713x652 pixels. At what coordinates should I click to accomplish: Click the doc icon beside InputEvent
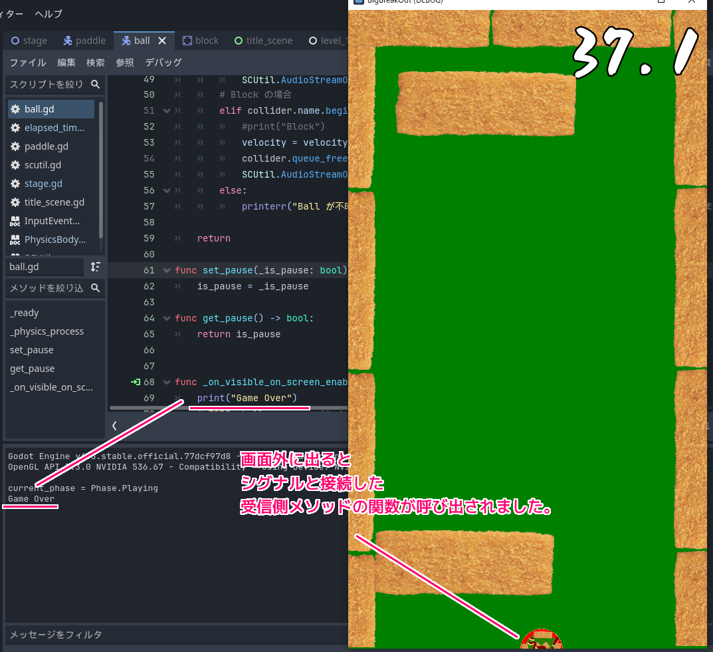pos(15,222)
